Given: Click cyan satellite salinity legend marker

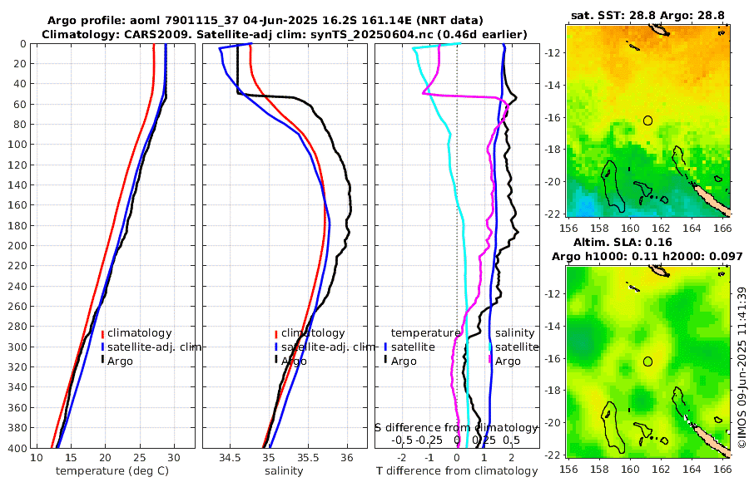Looking at the screenshot, I should pyautogui.click(x=490, y=347).
